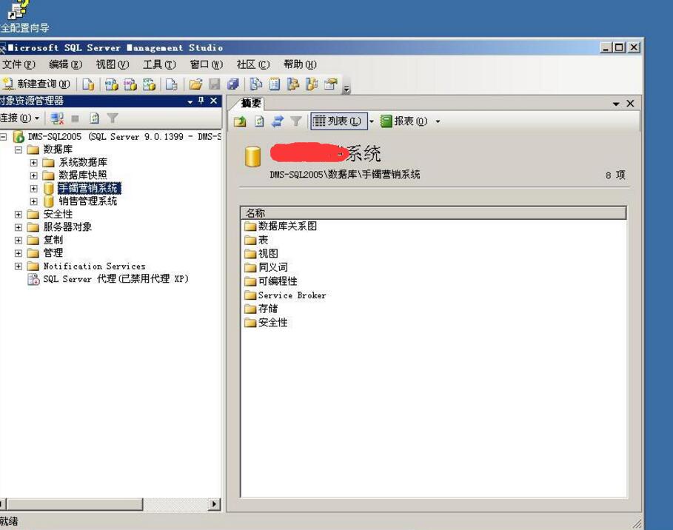Open the 报表 dropdown arrow
673x530 pixels.
pyautogui.click(x=438, y=121)
